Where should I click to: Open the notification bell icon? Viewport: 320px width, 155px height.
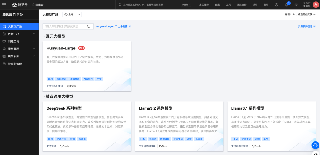286,5
